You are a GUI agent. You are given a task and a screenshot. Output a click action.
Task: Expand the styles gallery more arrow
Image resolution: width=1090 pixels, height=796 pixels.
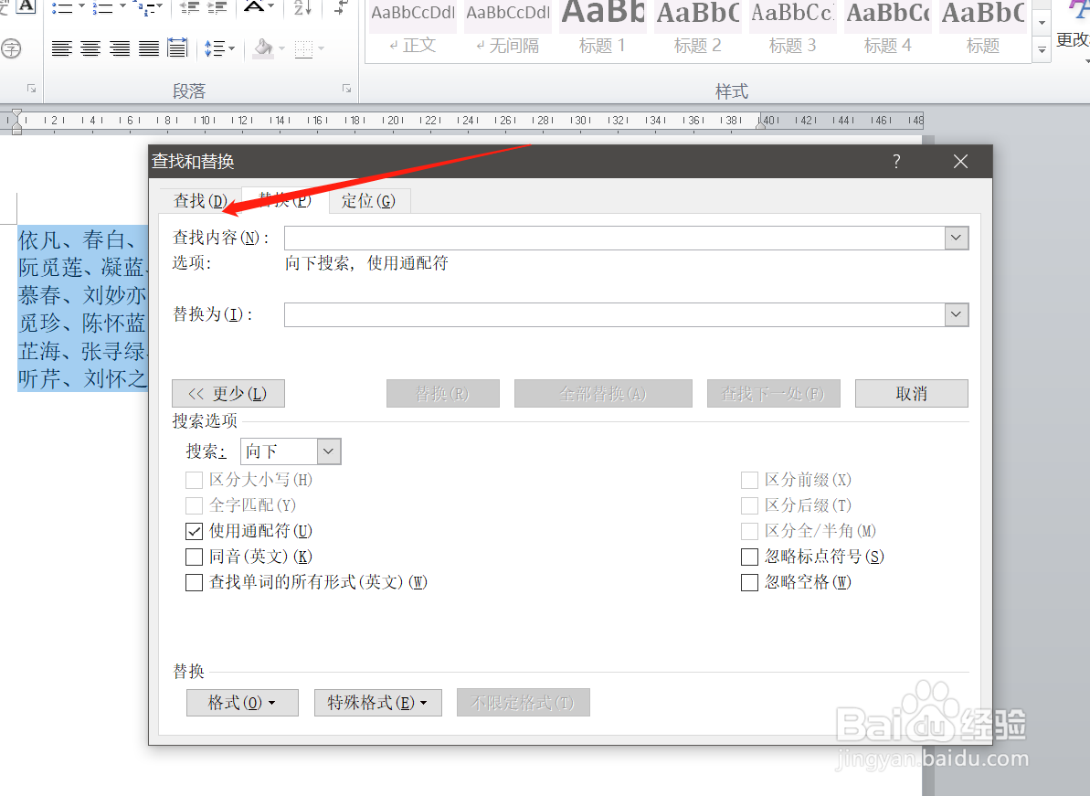[x=1042, y=50]
